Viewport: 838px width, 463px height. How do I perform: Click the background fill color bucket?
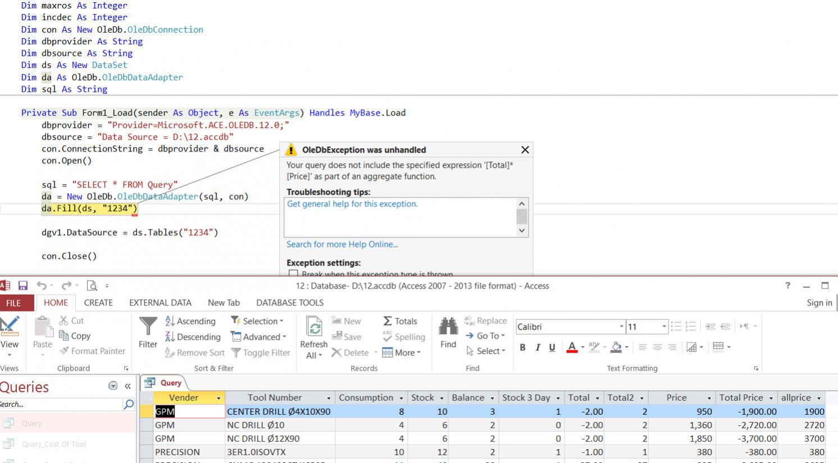click(x=616, y=347)
